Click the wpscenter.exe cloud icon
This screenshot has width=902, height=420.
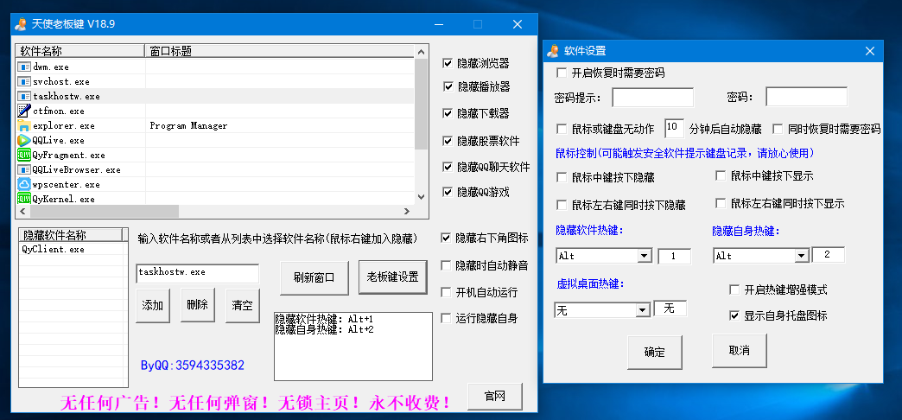pyautogui.click(x=24, y=184)
